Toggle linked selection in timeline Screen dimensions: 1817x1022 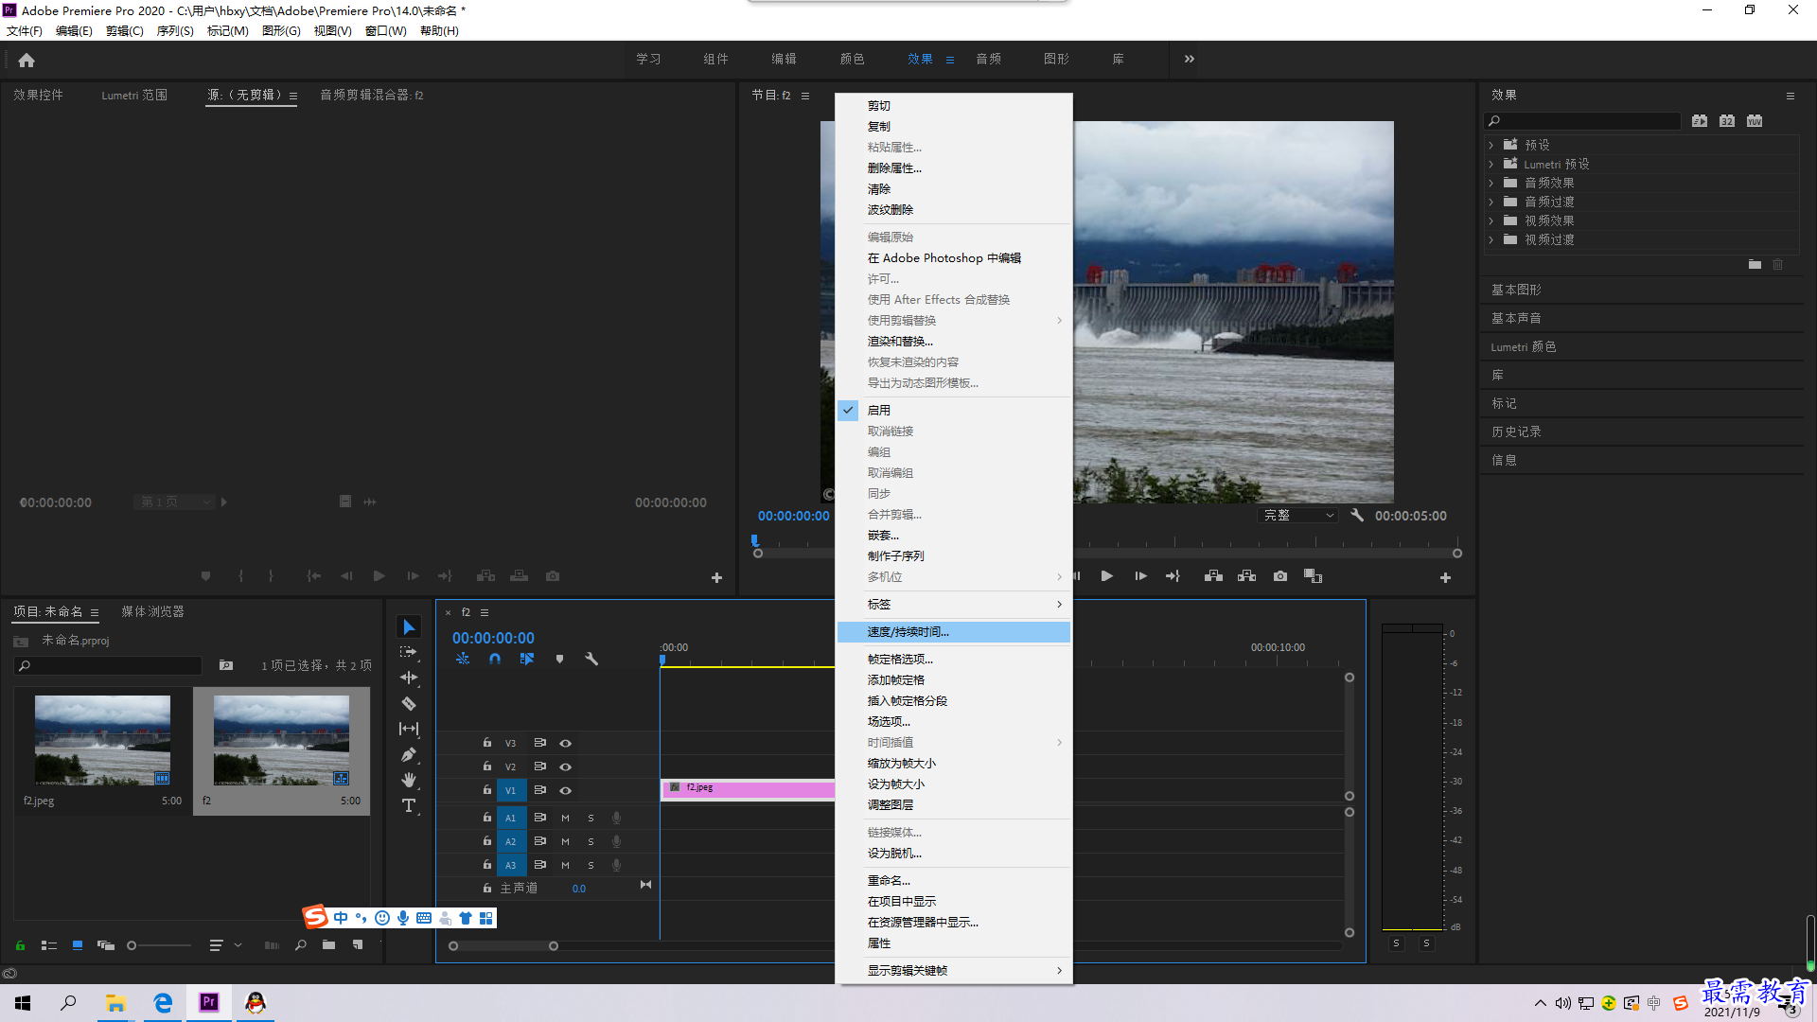527,659
